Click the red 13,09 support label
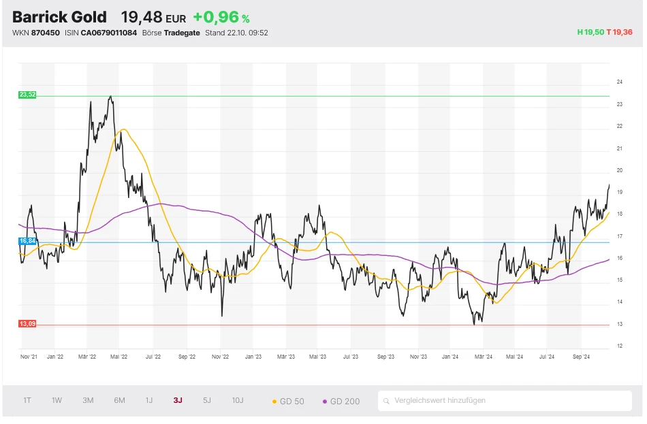The image size is (647, 424). 26,325
